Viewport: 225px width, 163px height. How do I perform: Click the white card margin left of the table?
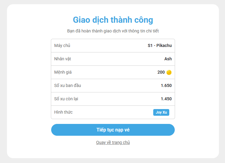[x=29, y=82]
